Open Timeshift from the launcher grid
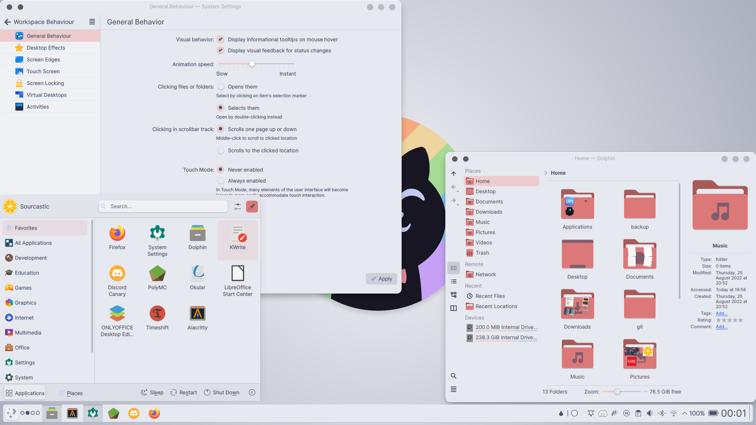Screen dimensions: 756x425 pos(157,314)
